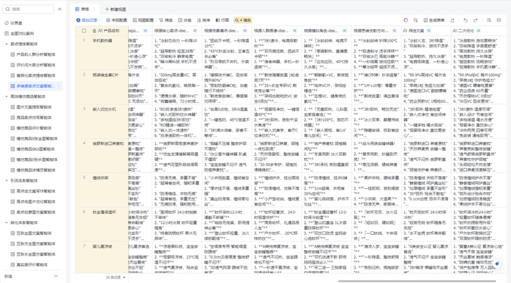Click AI badge on 根据场景痛点 column

[245, 31]
